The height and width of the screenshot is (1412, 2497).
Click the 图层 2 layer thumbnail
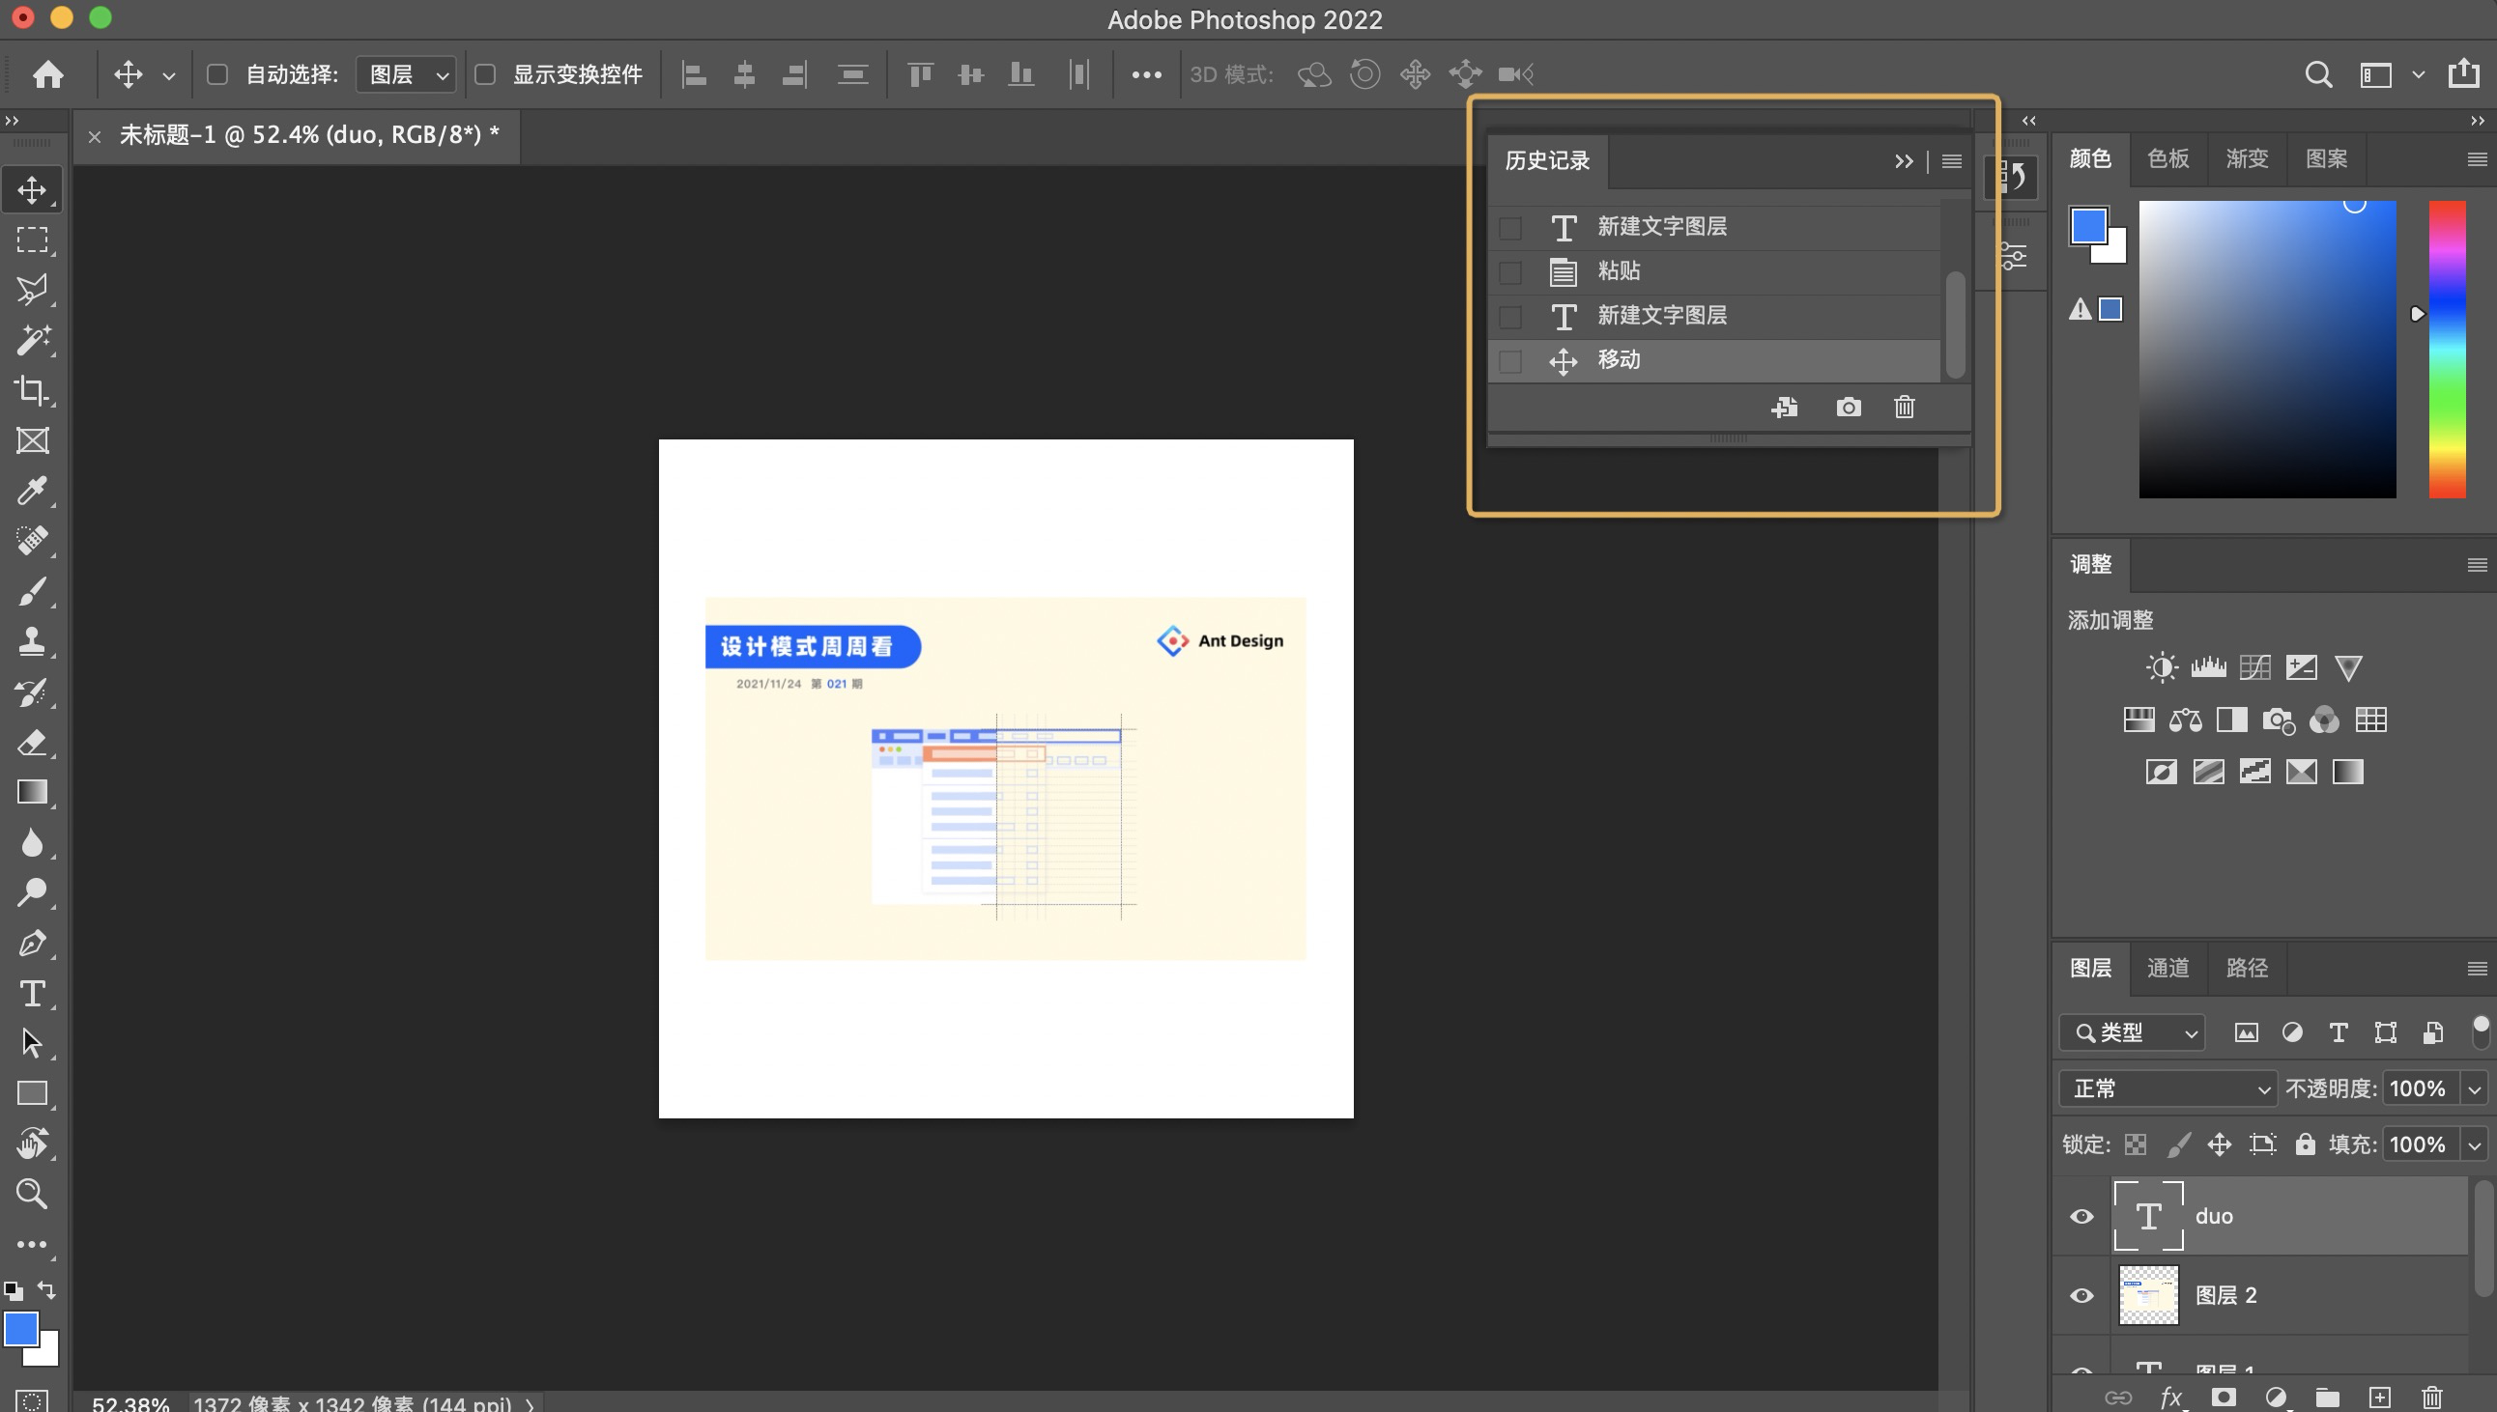(2148, 1296)
